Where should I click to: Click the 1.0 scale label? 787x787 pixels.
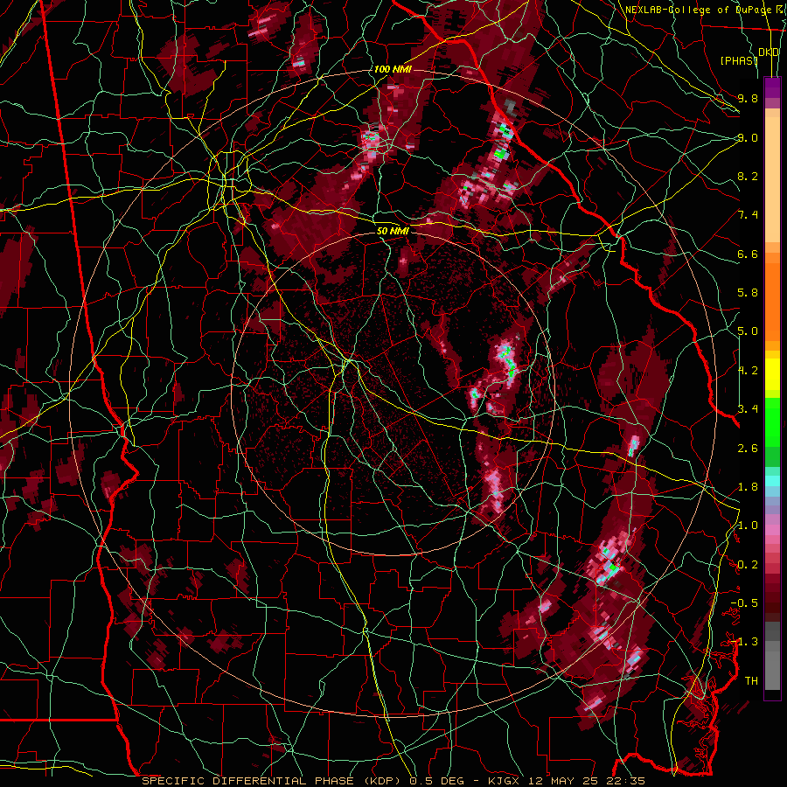748,526
